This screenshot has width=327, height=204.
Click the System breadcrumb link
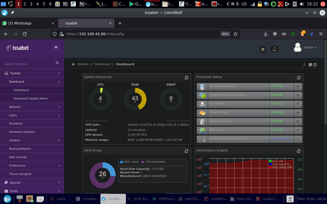tap(83, 64)
